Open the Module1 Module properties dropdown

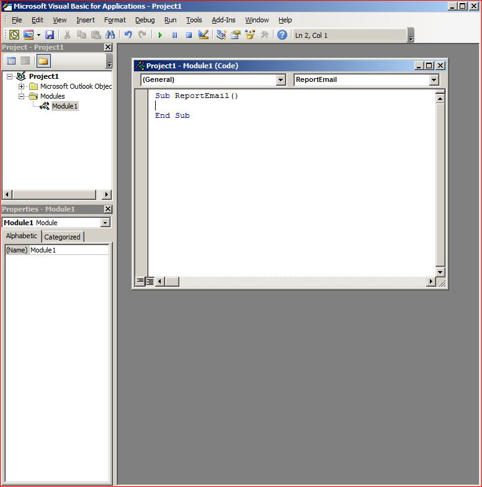click(105, 223)
